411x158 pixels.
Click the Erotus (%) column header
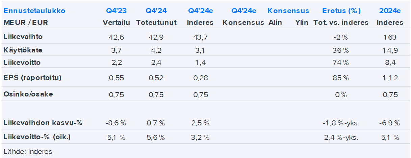click(x=341, y=11)
